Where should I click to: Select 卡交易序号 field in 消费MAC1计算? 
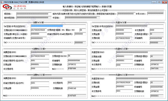pyautogui.click(x=40, y=69)
